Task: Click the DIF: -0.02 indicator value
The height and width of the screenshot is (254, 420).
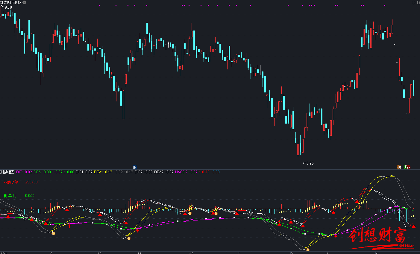Action: pos(24,172)
